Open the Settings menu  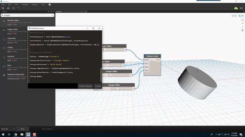click(35, 5)
